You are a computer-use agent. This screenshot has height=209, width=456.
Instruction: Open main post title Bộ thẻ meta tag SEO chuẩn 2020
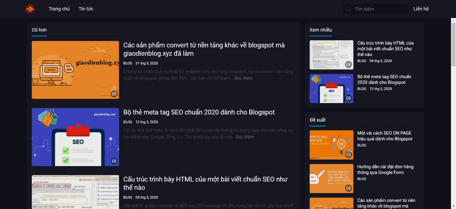tap(199, 112)
